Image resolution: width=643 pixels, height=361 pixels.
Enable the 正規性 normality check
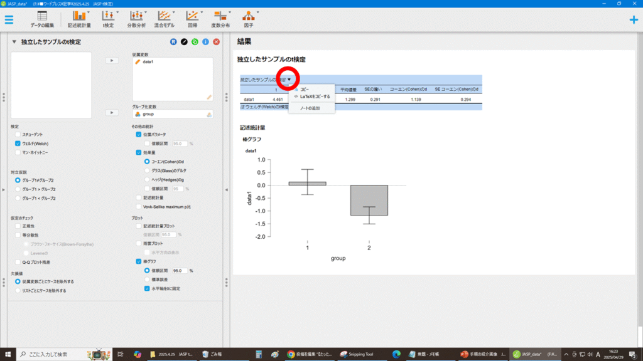point(18,226)
